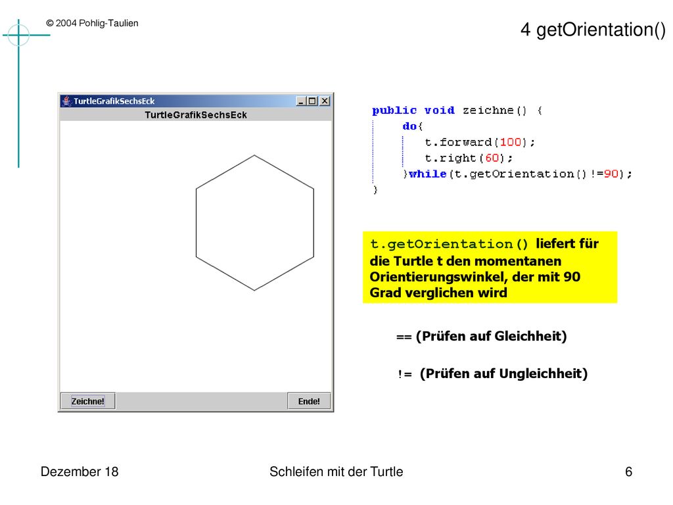673x505 pixels.
Task: Click the text '!= (Prüfen auf Ungleichheit)'
Action: tap(492, 373)
